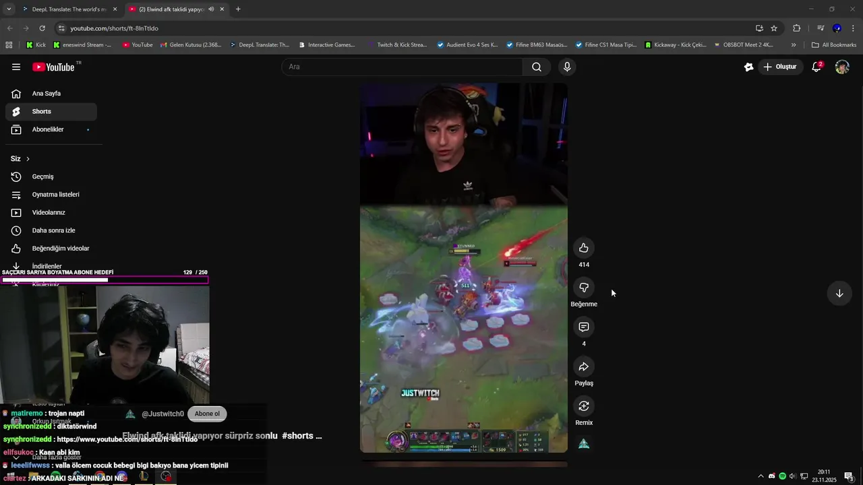
Task: Click in the Ara search field
Action: [x=402, y=67]
